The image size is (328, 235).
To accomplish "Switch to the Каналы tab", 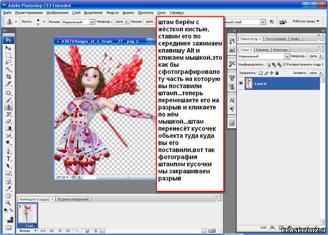I will [262, 50].
